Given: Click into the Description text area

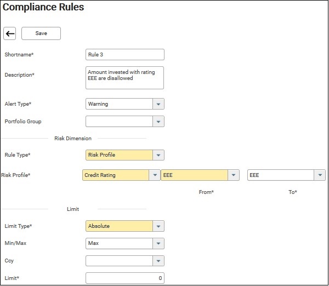Looking at the screenshot, I should coord(125,78).
